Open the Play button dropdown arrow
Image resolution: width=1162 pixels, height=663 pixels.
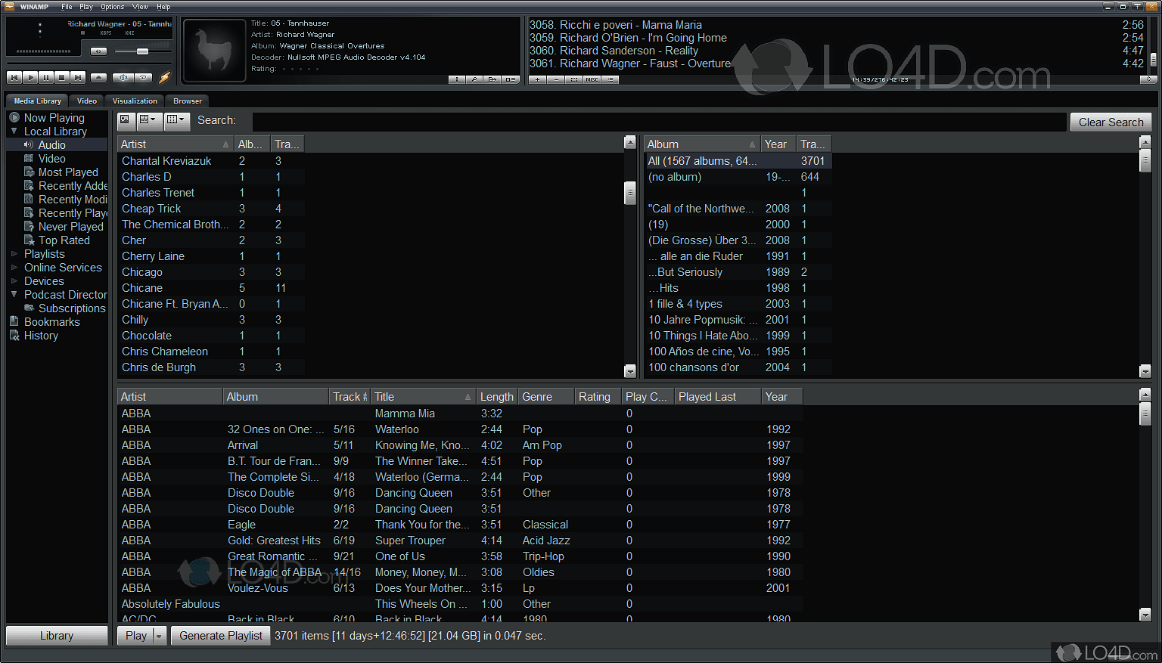(160, 636)
